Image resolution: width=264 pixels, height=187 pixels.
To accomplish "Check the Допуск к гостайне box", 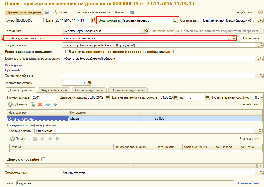I will click(x=43, y=159).
